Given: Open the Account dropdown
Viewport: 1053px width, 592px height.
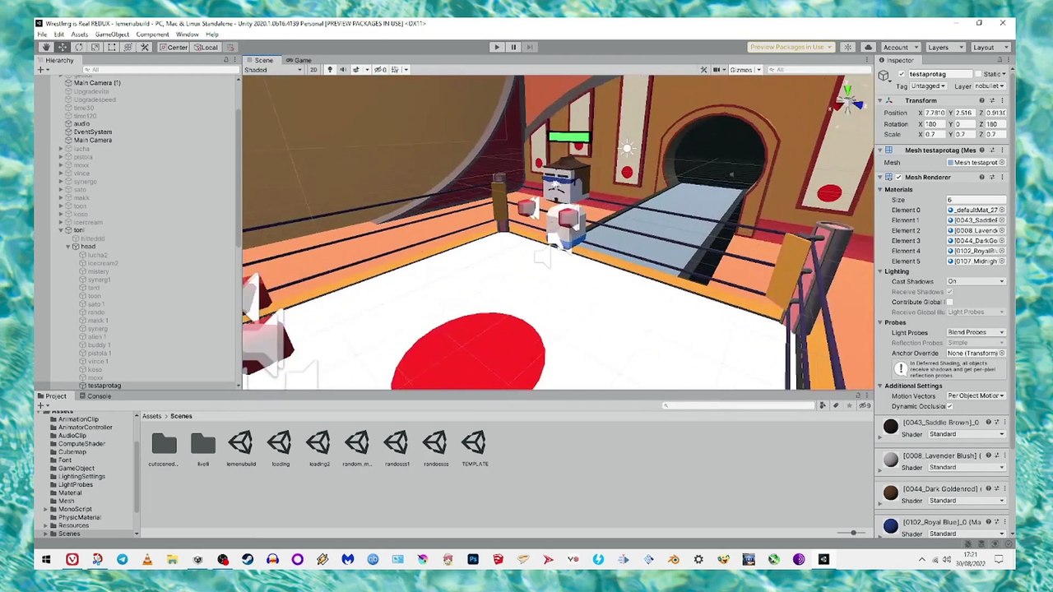Looking at the screenshot, I should click(899, 47).
